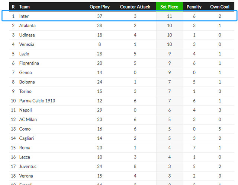This screenshot has width=238, height=185.
Task: Click the R rank column header
Action: coord(13,7)
